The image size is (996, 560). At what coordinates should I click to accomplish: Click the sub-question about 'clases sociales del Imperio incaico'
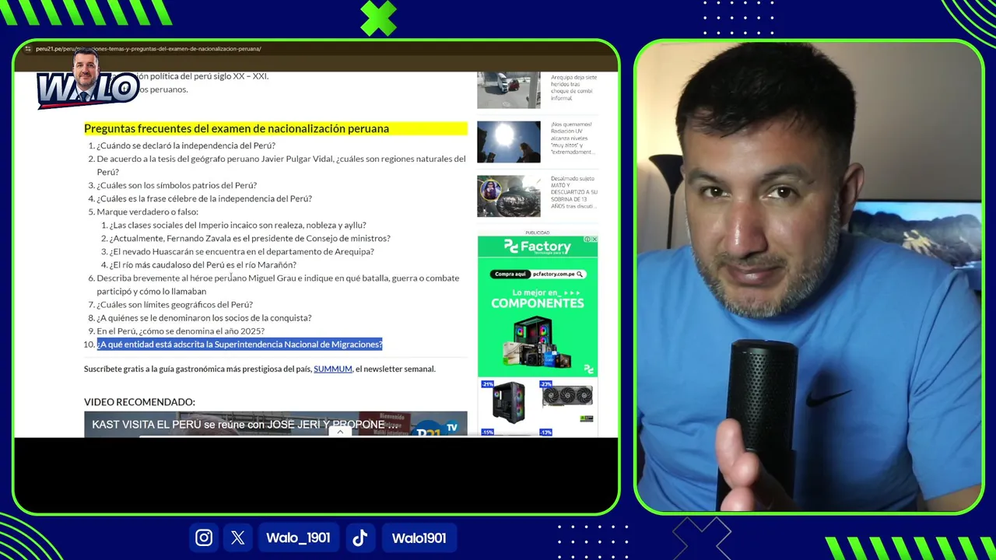[x=237, y=225]
